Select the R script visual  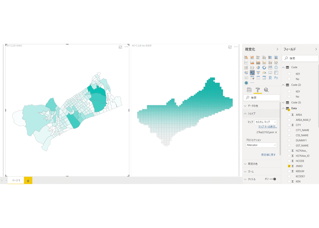270,78
